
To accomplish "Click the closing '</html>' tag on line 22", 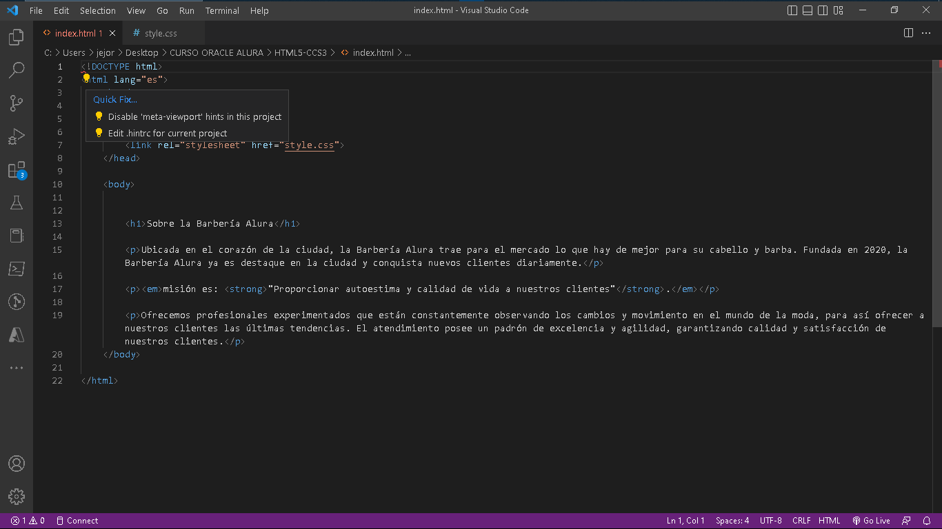I will (x=99, y=381).
